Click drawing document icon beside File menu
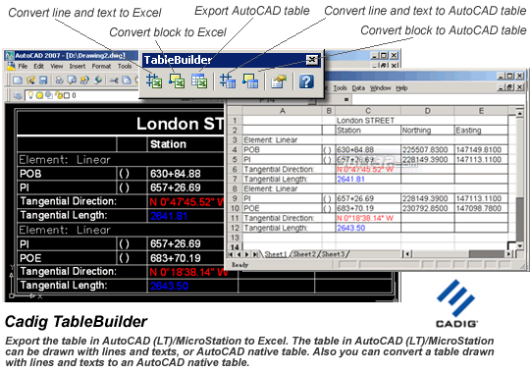The height and width of the screenshot is (373, 530). [x=12, y=66]
